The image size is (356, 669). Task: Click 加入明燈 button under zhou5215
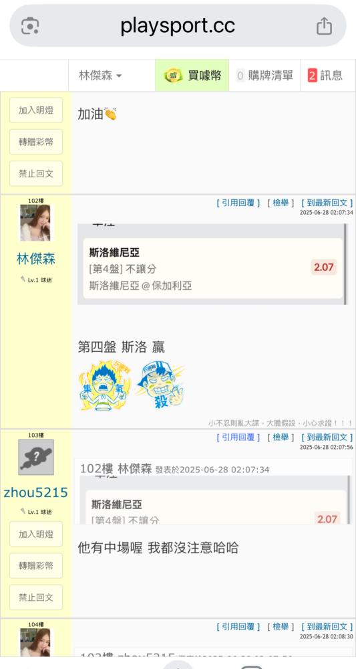(x=36, y=534)
